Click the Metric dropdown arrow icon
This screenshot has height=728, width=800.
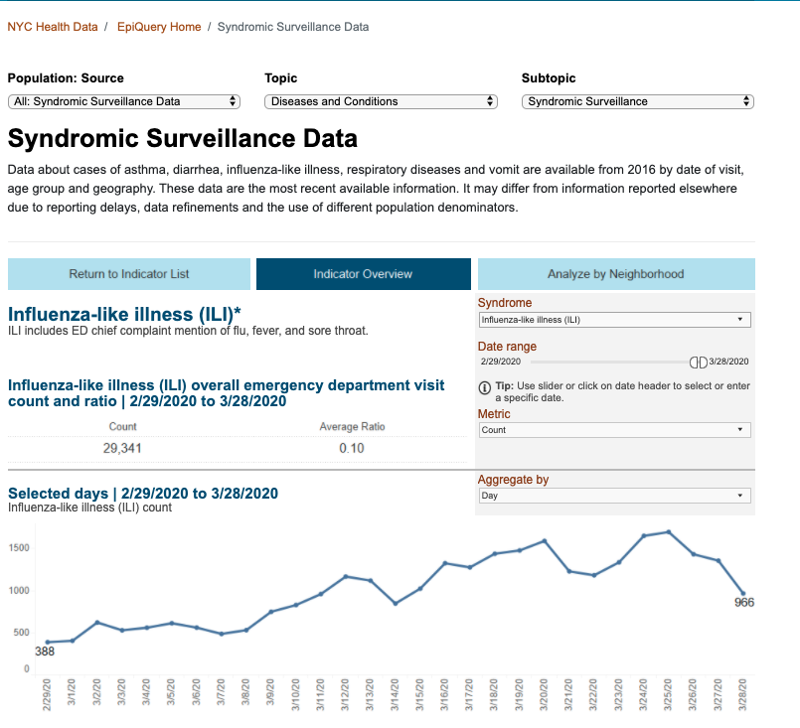[x=739, y=430]
